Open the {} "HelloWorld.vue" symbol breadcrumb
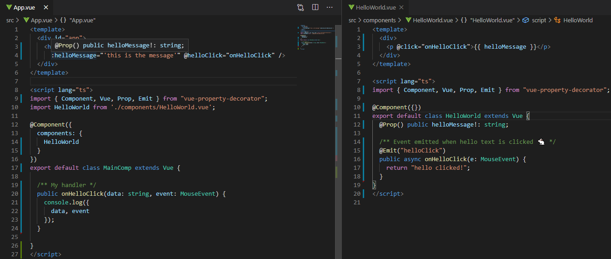The width and height of the screenshot is (611, 259). pyautogui.click(x=488, y=20)
